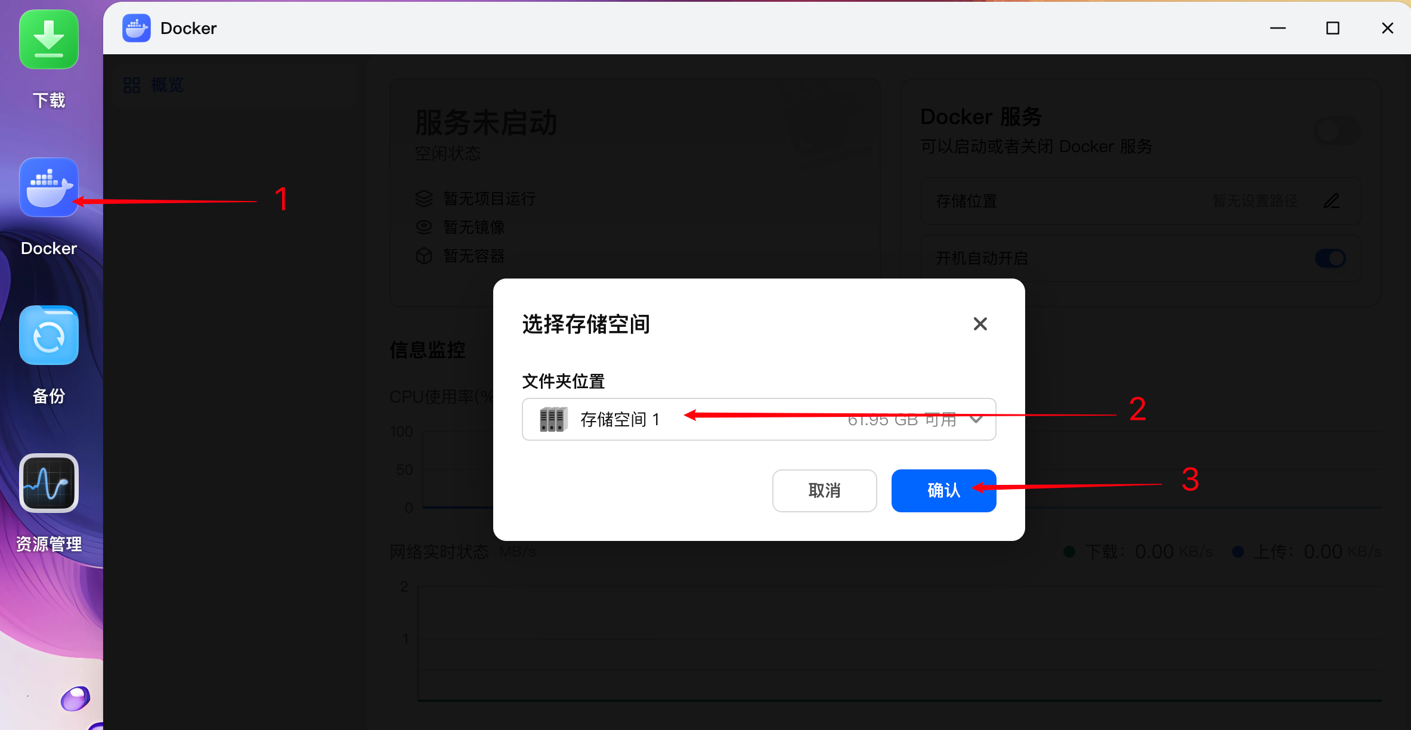Click the 暂无容器 container cube icon
This screenshot has height=730, width=1411.
click(424, 256)
